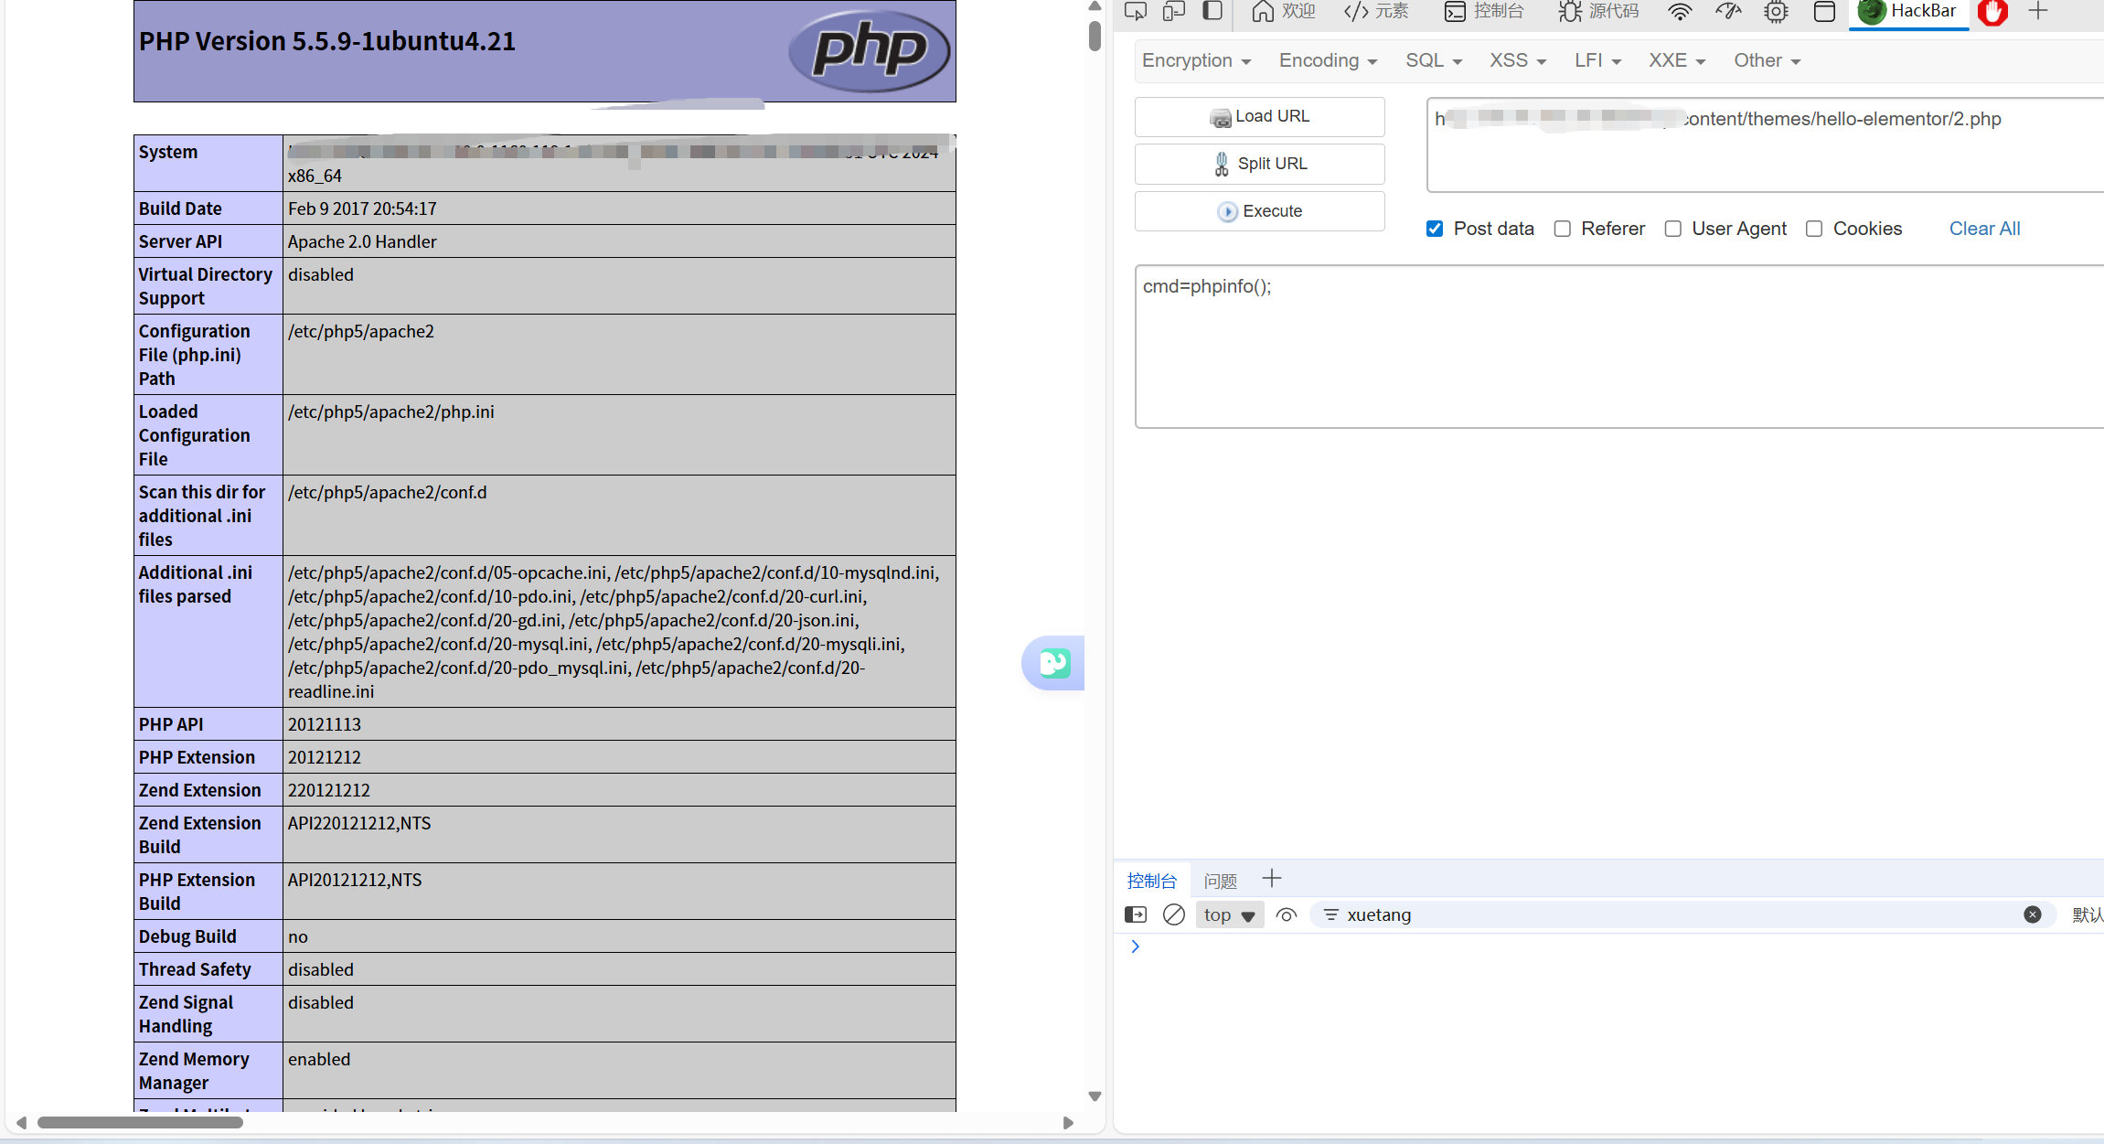Click the PHP logo image
Screen dimensions: 2104x1144
pos(870,50)
